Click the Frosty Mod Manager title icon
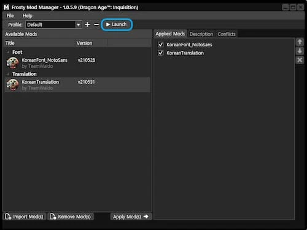Image resolution: width=307 pixels, height=230 pixels. (6, 7)
